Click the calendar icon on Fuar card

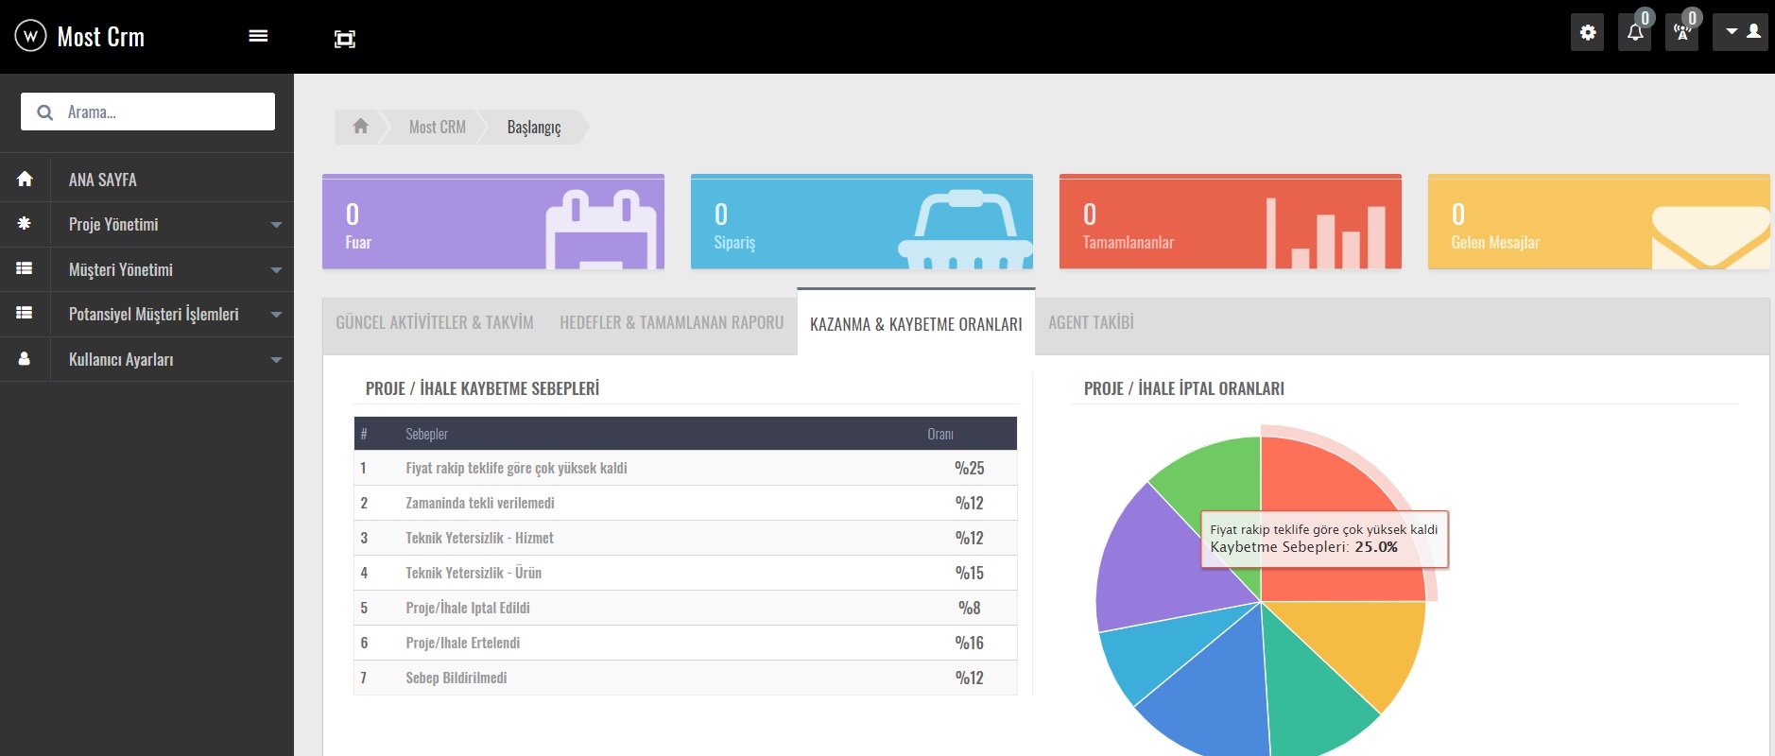coord(600,230)
